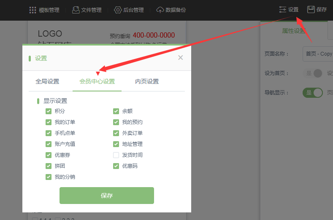333x220 pixels.
Task: Uncheck the 外卖订单 checkbox
Action: tap(116, 133)
